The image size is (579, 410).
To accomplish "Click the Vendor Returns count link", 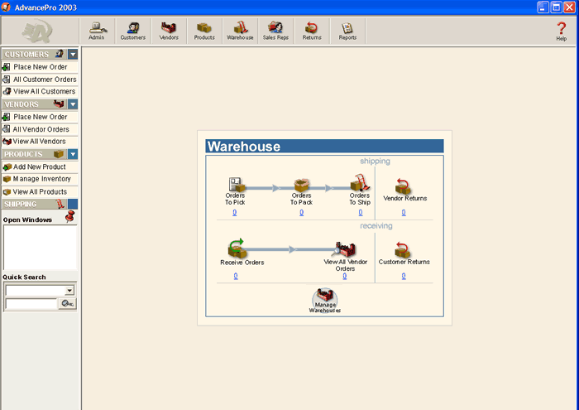I will [x=404, y=213].
